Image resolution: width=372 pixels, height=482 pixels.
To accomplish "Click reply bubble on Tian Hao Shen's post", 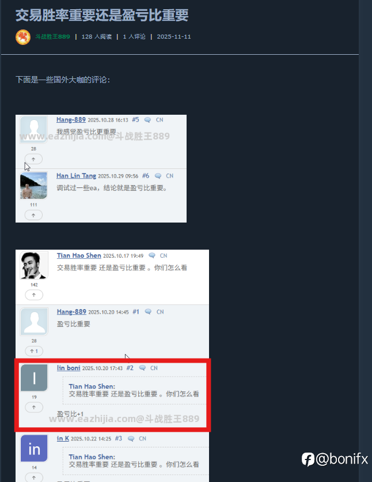I will pyautogui.click(x=152, y=255).
